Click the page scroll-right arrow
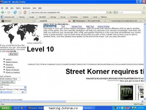 [x=142, y=101]
